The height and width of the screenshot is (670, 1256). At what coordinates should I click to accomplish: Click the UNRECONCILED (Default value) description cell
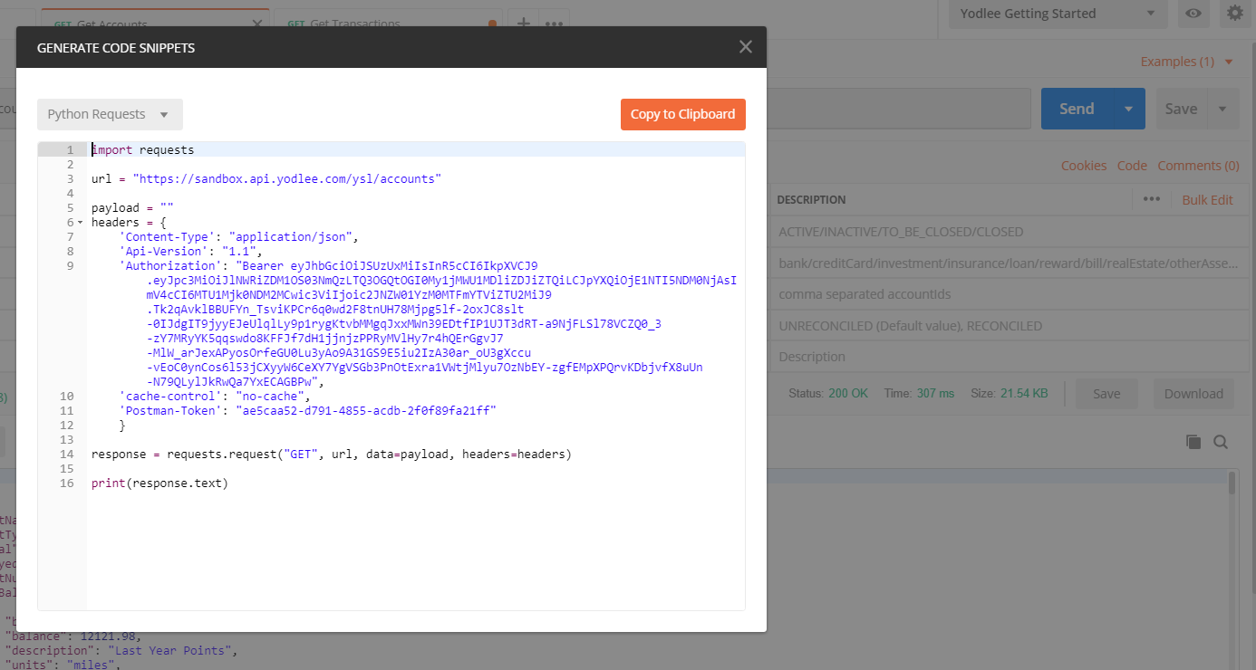[910, 326]
